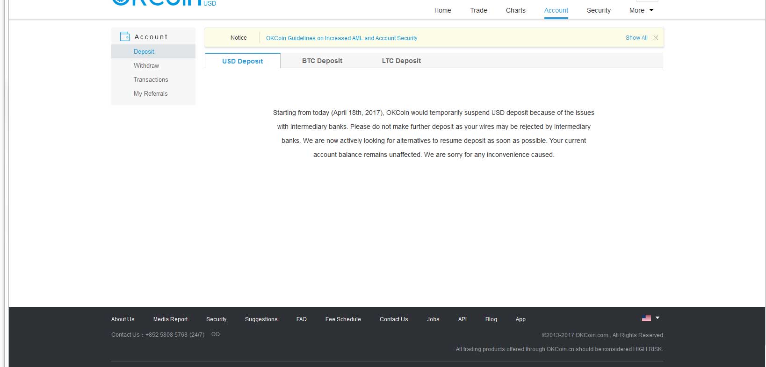Open the language dropdown arrow beside the flag
The height and width of the screenshot is (367, 766).
tap(658, 318)
